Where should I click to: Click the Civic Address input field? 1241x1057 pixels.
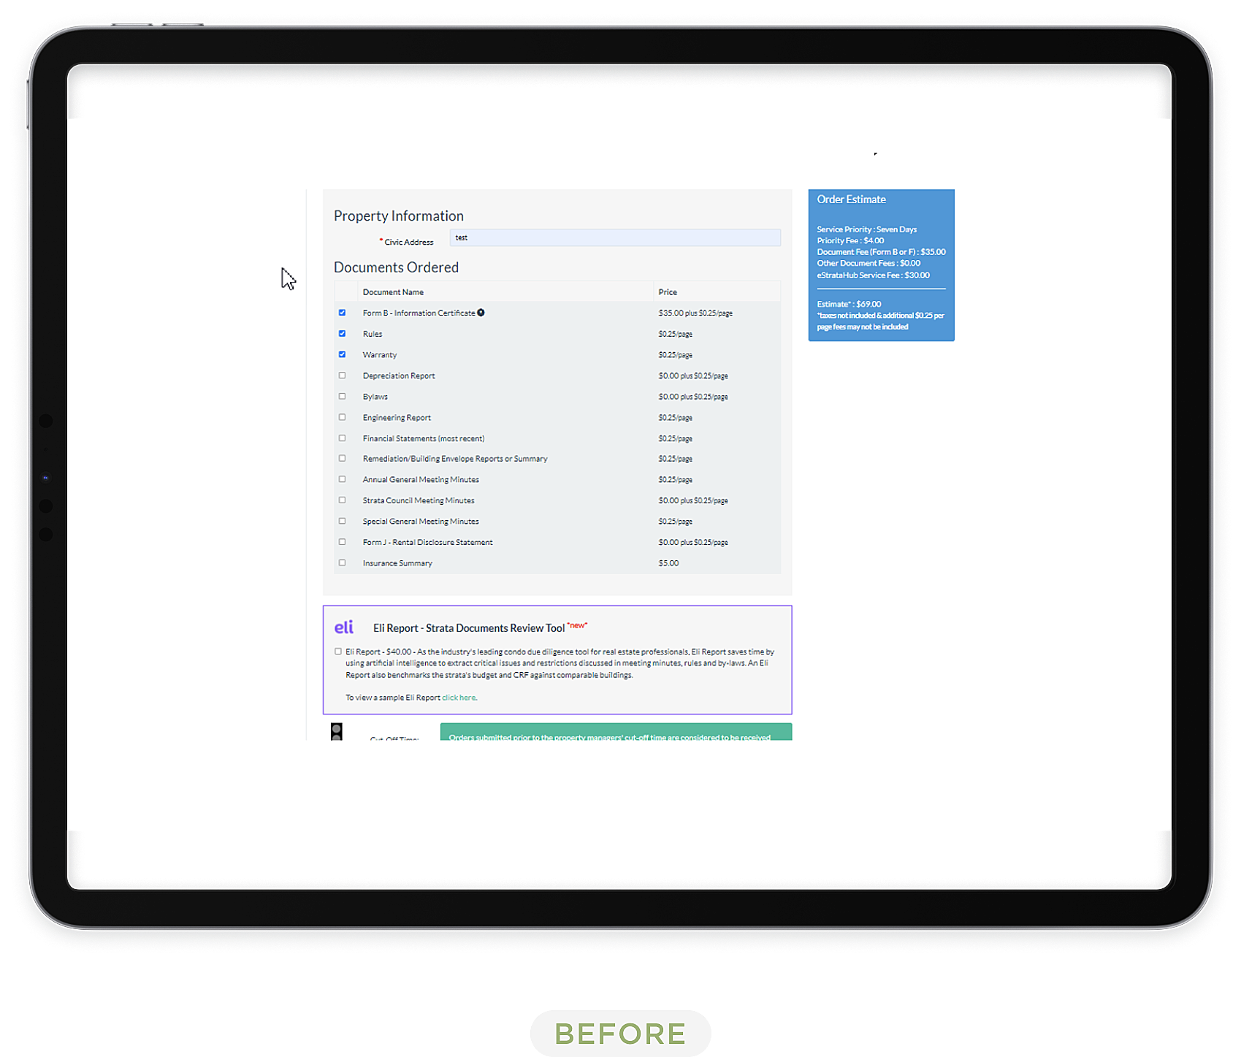pyautogui.click(x=615, y=238)
